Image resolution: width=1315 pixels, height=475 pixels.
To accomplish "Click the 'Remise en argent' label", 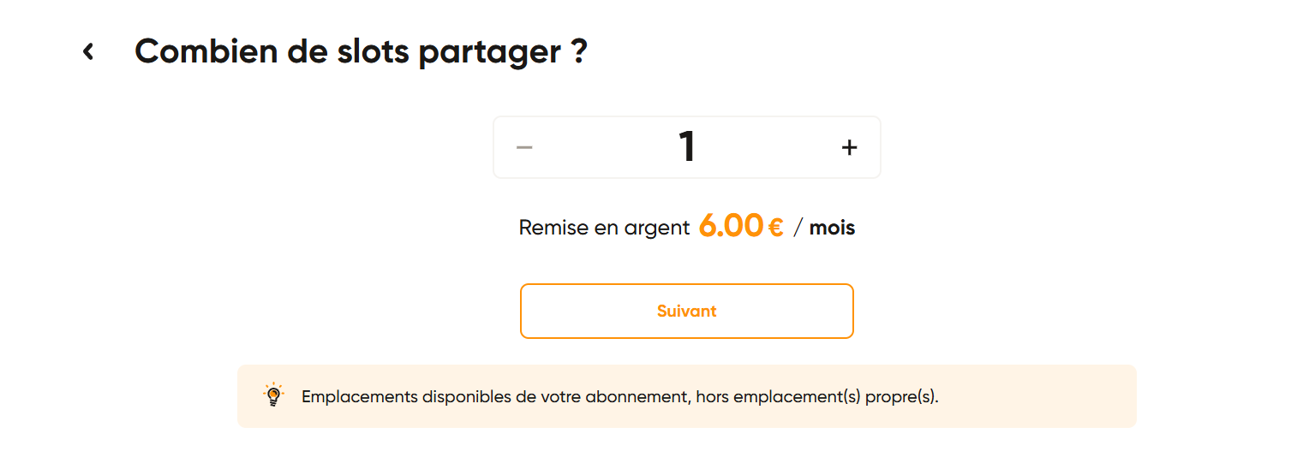I will point(604,228).
